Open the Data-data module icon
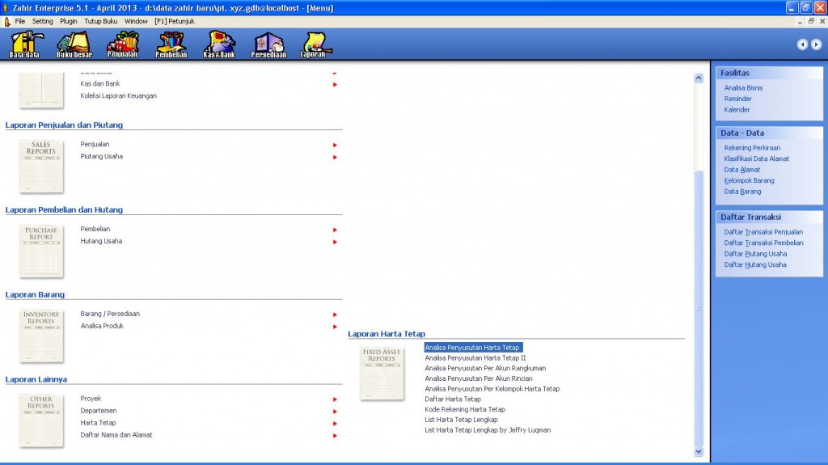 point(24,44)
